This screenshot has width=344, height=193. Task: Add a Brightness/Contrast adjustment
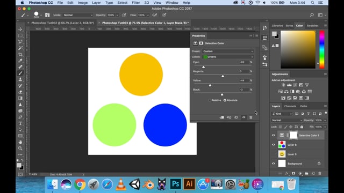click(283, 85)
